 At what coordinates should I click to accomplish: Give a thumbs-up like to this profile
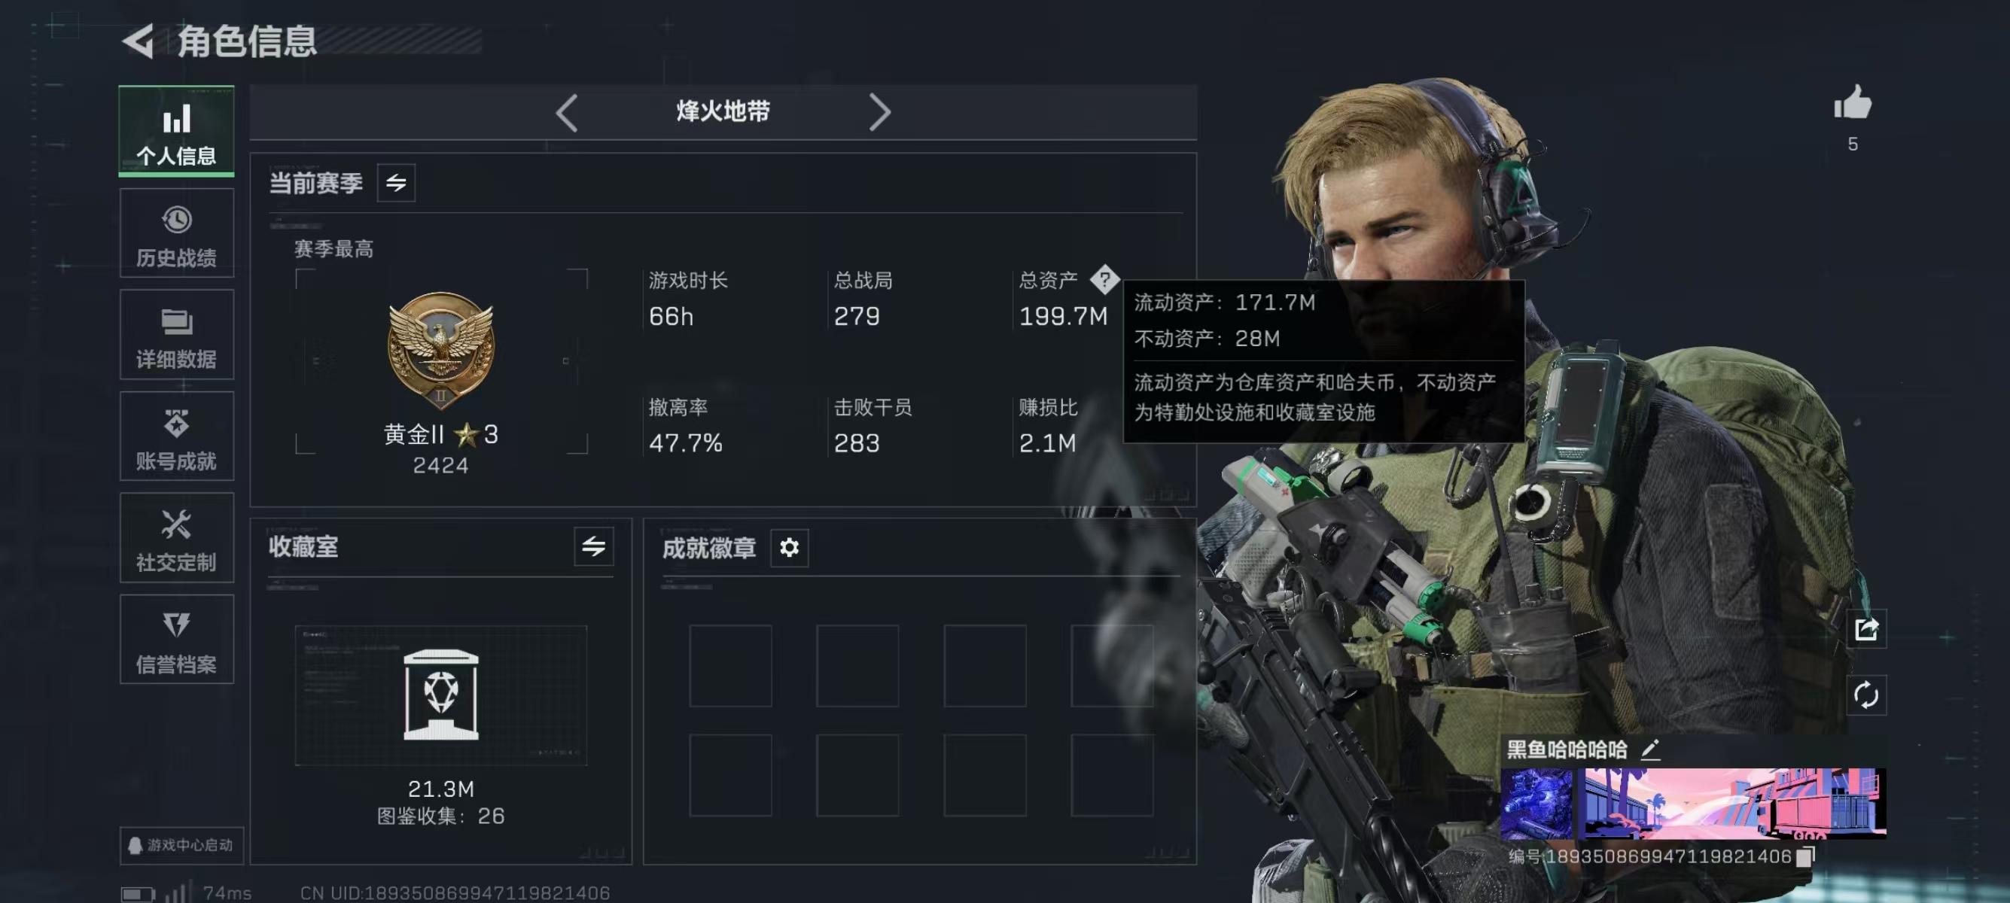tap(1853, 102)
